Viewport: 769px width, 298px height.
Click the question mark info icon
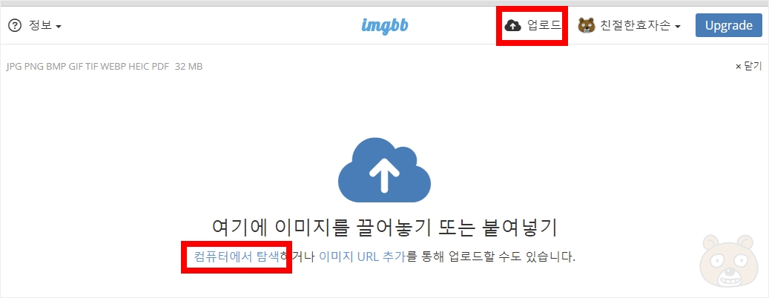(x=16, y=25)
